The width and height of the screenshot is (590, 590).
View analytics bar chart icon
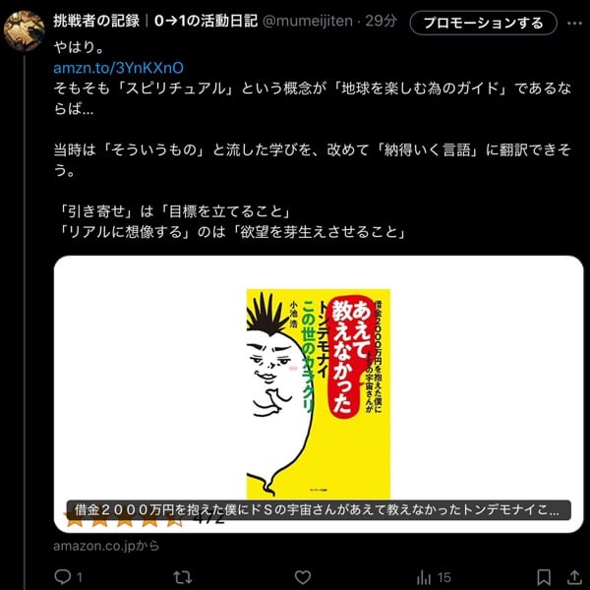pos(423,577)
